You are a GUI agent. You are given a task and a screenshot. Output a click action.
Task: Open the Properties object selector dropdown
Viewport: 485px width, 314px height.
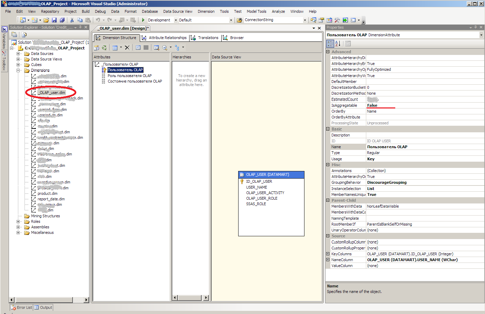(x=481, y=35)
